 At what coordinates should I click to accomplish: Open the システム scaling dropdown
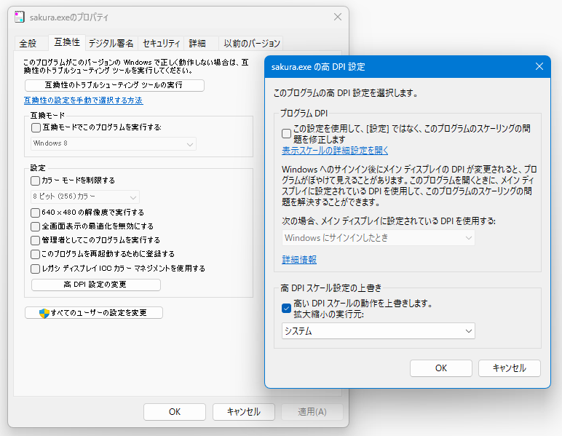click(379, 331)
